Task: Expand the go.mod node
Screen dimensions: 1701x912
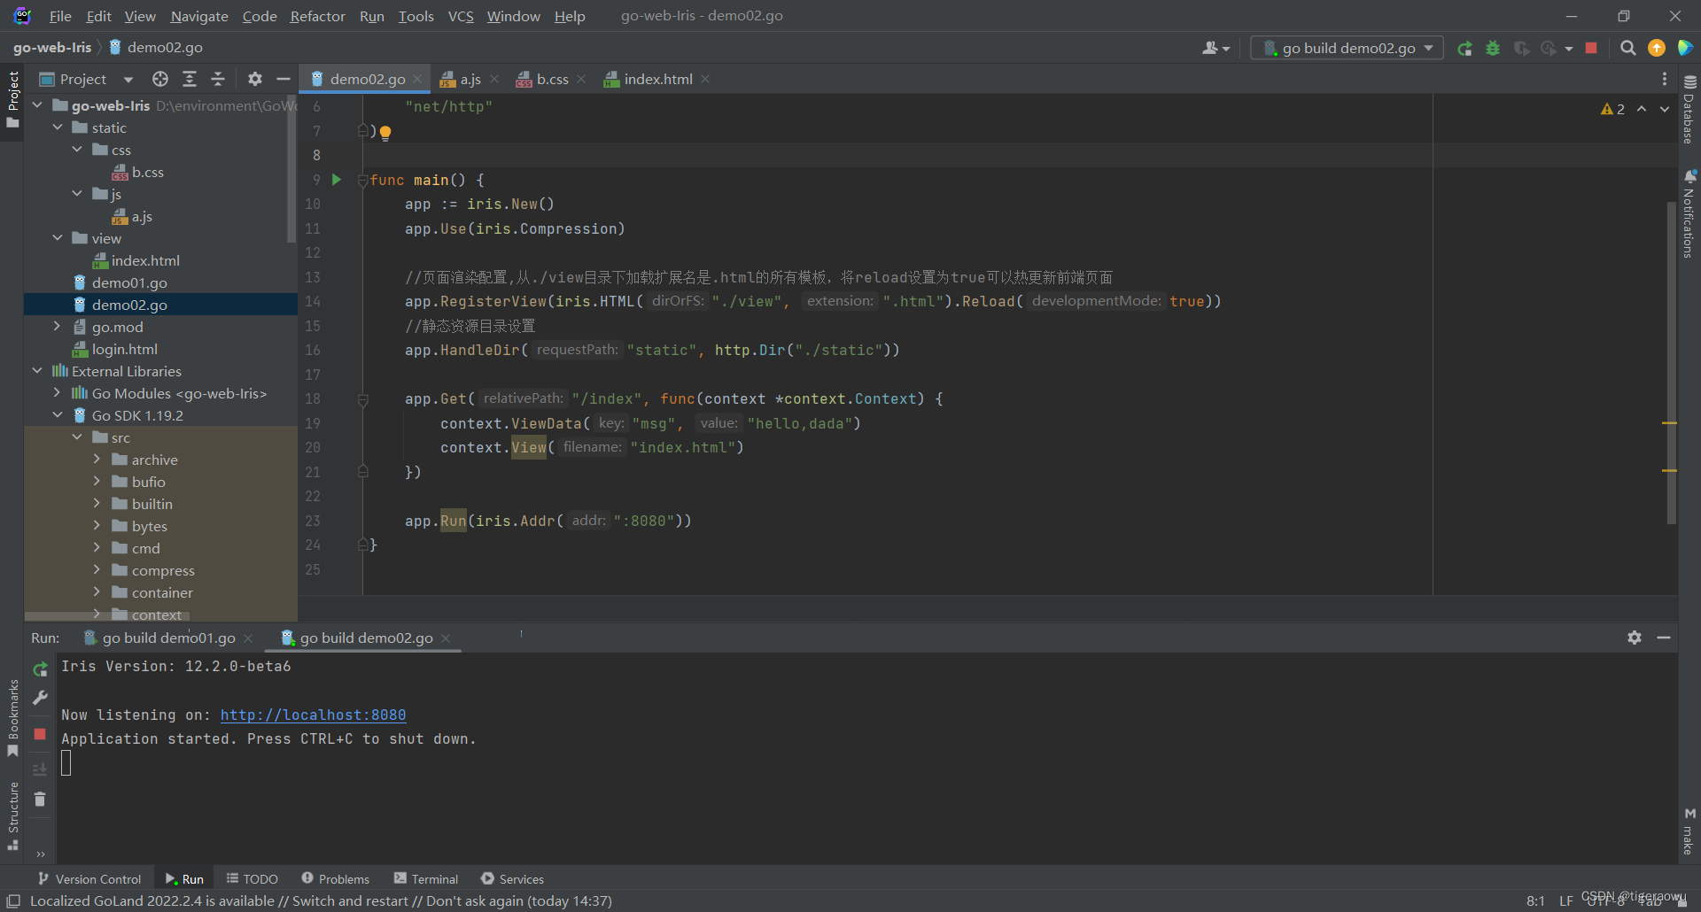Action: point(58,327)
